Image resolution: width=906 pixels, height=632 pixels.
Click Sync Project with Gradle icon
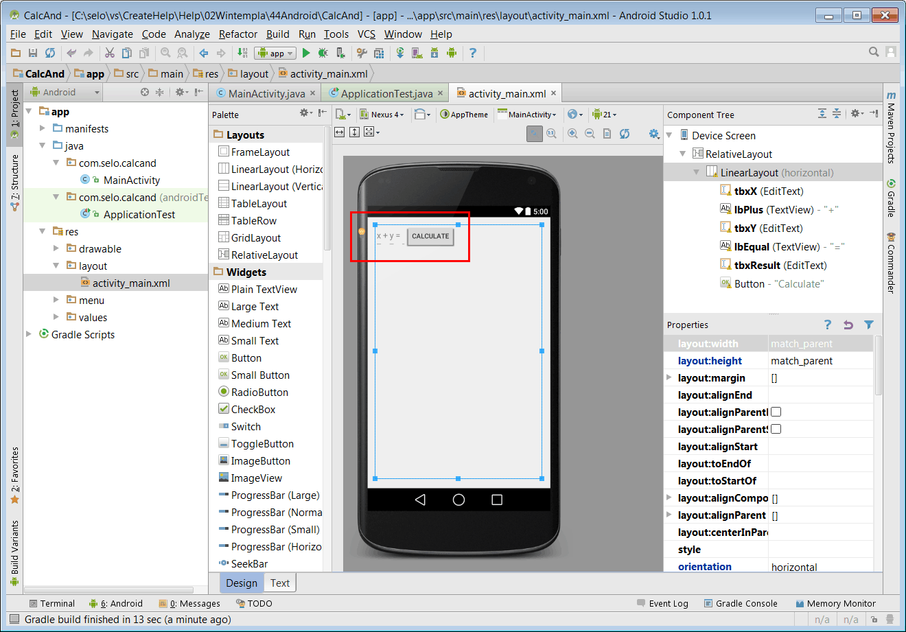(x=400, y=53)
